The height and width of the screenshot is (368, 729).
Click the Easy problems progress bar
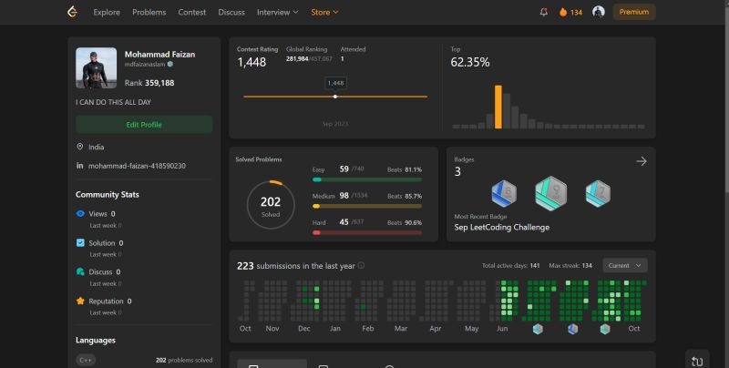click(367, 179)
